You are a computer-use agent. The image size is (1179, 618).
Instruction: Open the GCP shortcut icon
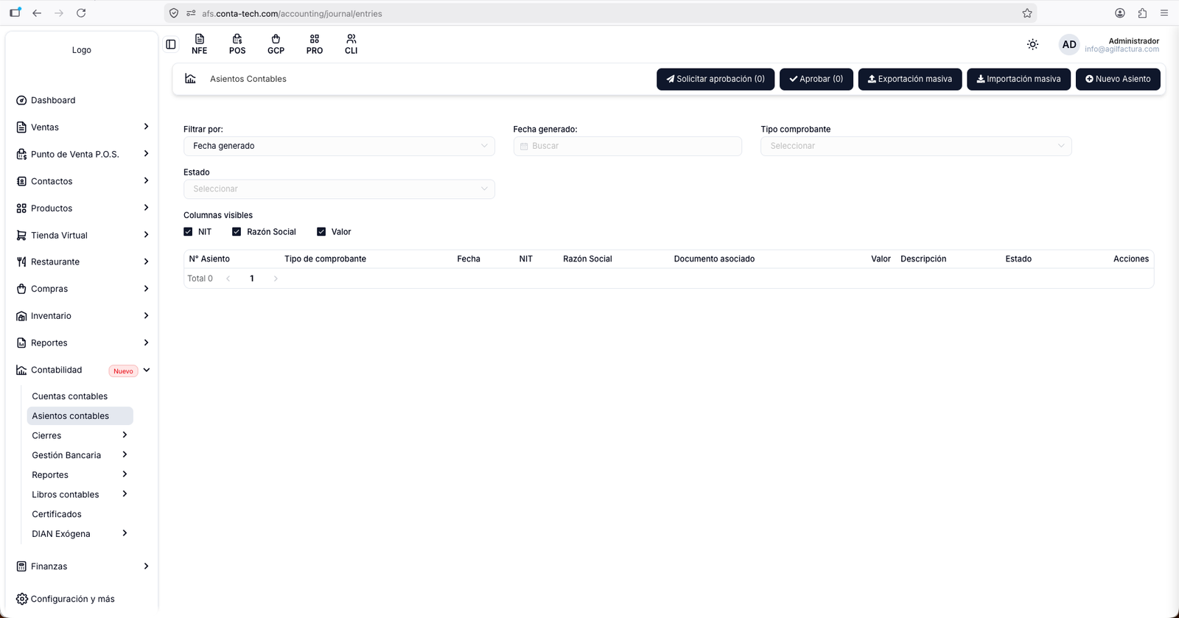point(276,44)
